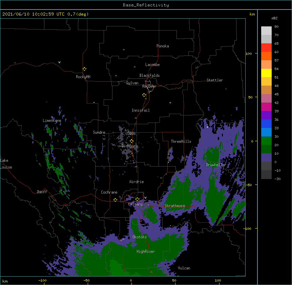Pick the light gray 70-80 dBZ legend swatch
The image size is (292, 285).
[x=266, y=31]
